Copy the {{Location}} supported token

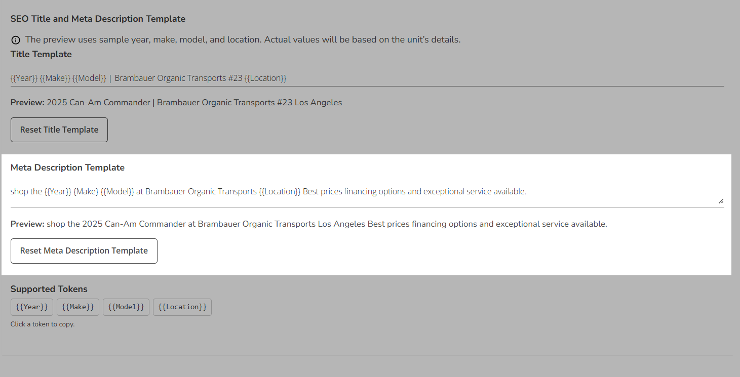[182, 307]
